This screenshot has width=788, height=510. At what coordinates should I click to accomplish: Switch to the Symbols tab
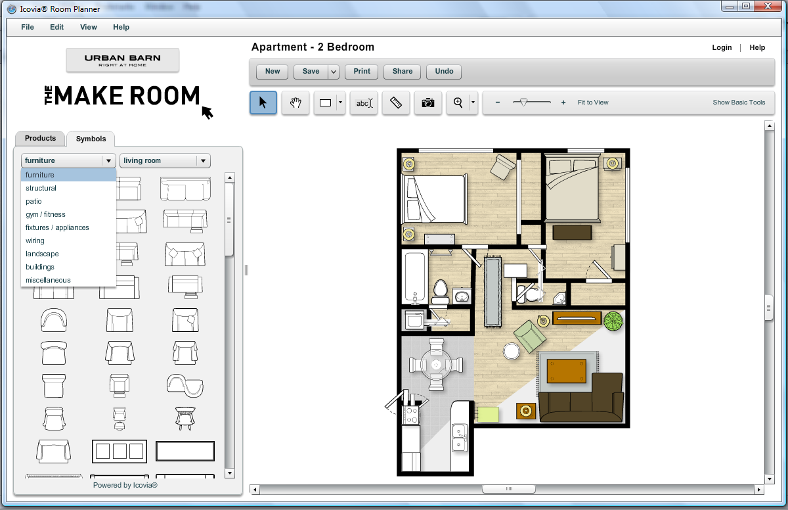coord(91,139)
